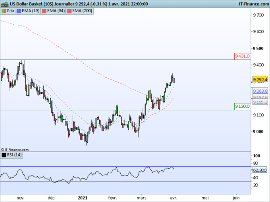Click the last candlestick at 1 avr.
This screenshot has height=202, width=270.
click(174, 80)
